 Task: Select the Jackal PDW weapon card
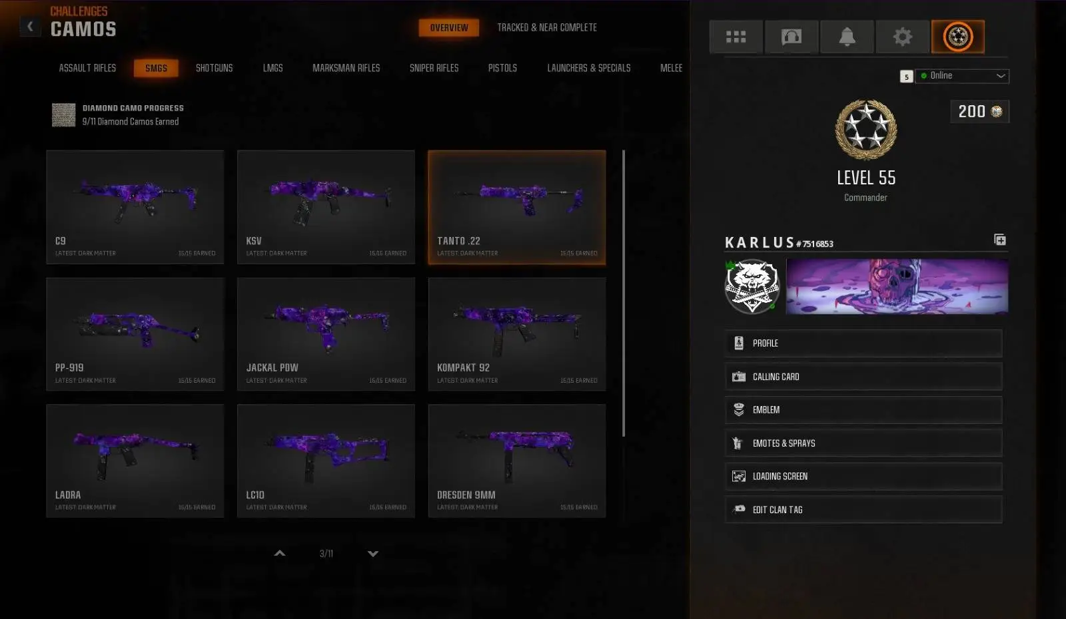point(326,334)
